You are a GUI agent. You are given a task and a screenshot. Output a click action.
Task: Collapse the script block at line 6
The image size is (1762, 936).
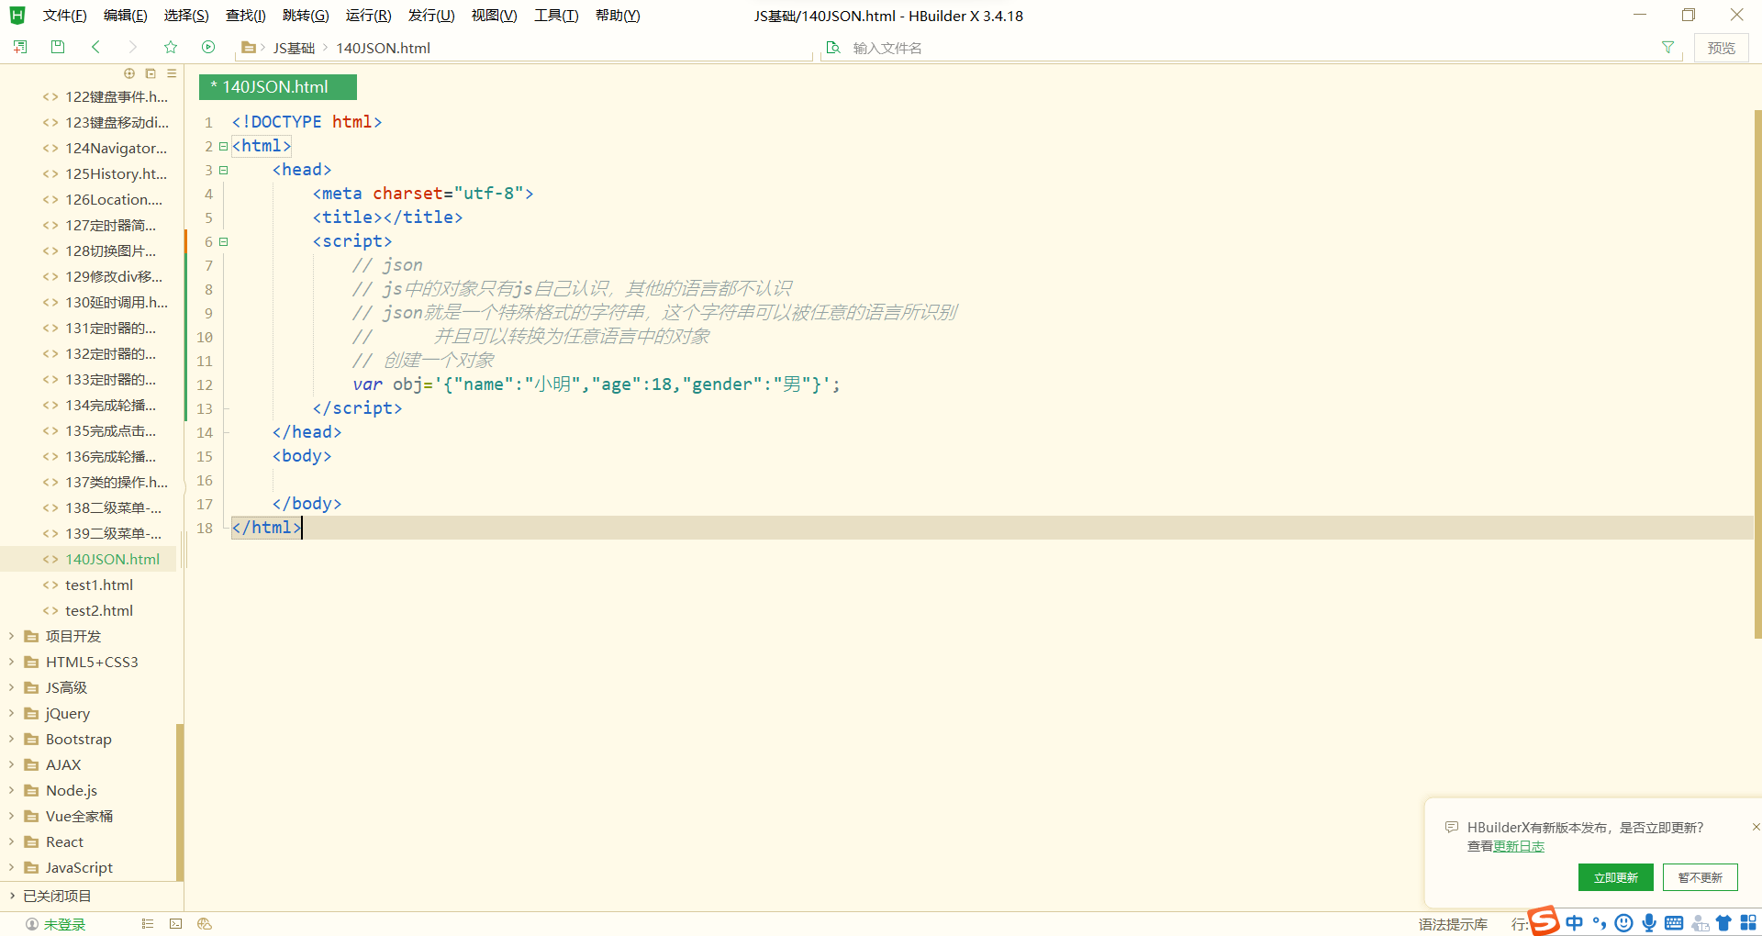[223, 241]
